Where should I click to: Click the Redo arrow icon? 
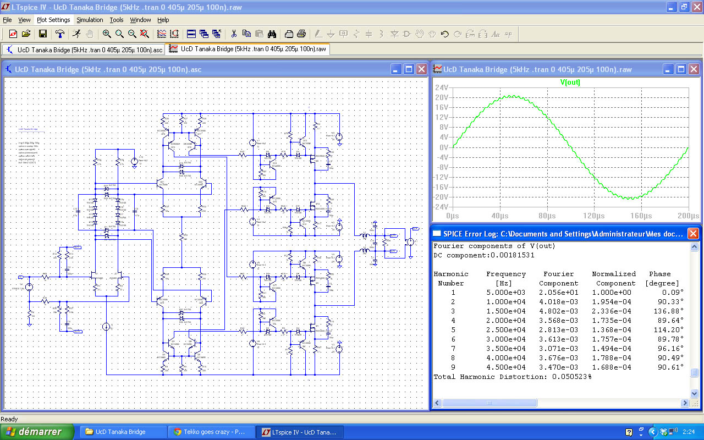coord(458,34)
